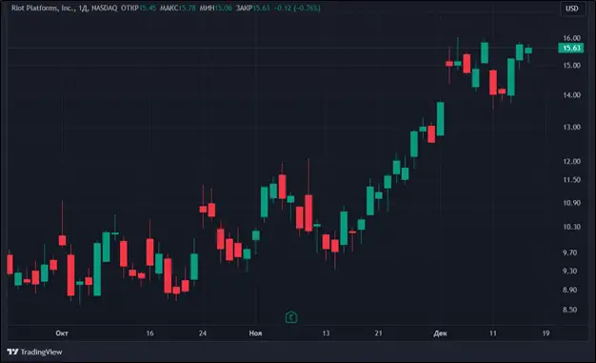Viewport: 596px width, 363px height.
Task: Click the 13 date label on time axis
Action: click(x=326, y=333)
